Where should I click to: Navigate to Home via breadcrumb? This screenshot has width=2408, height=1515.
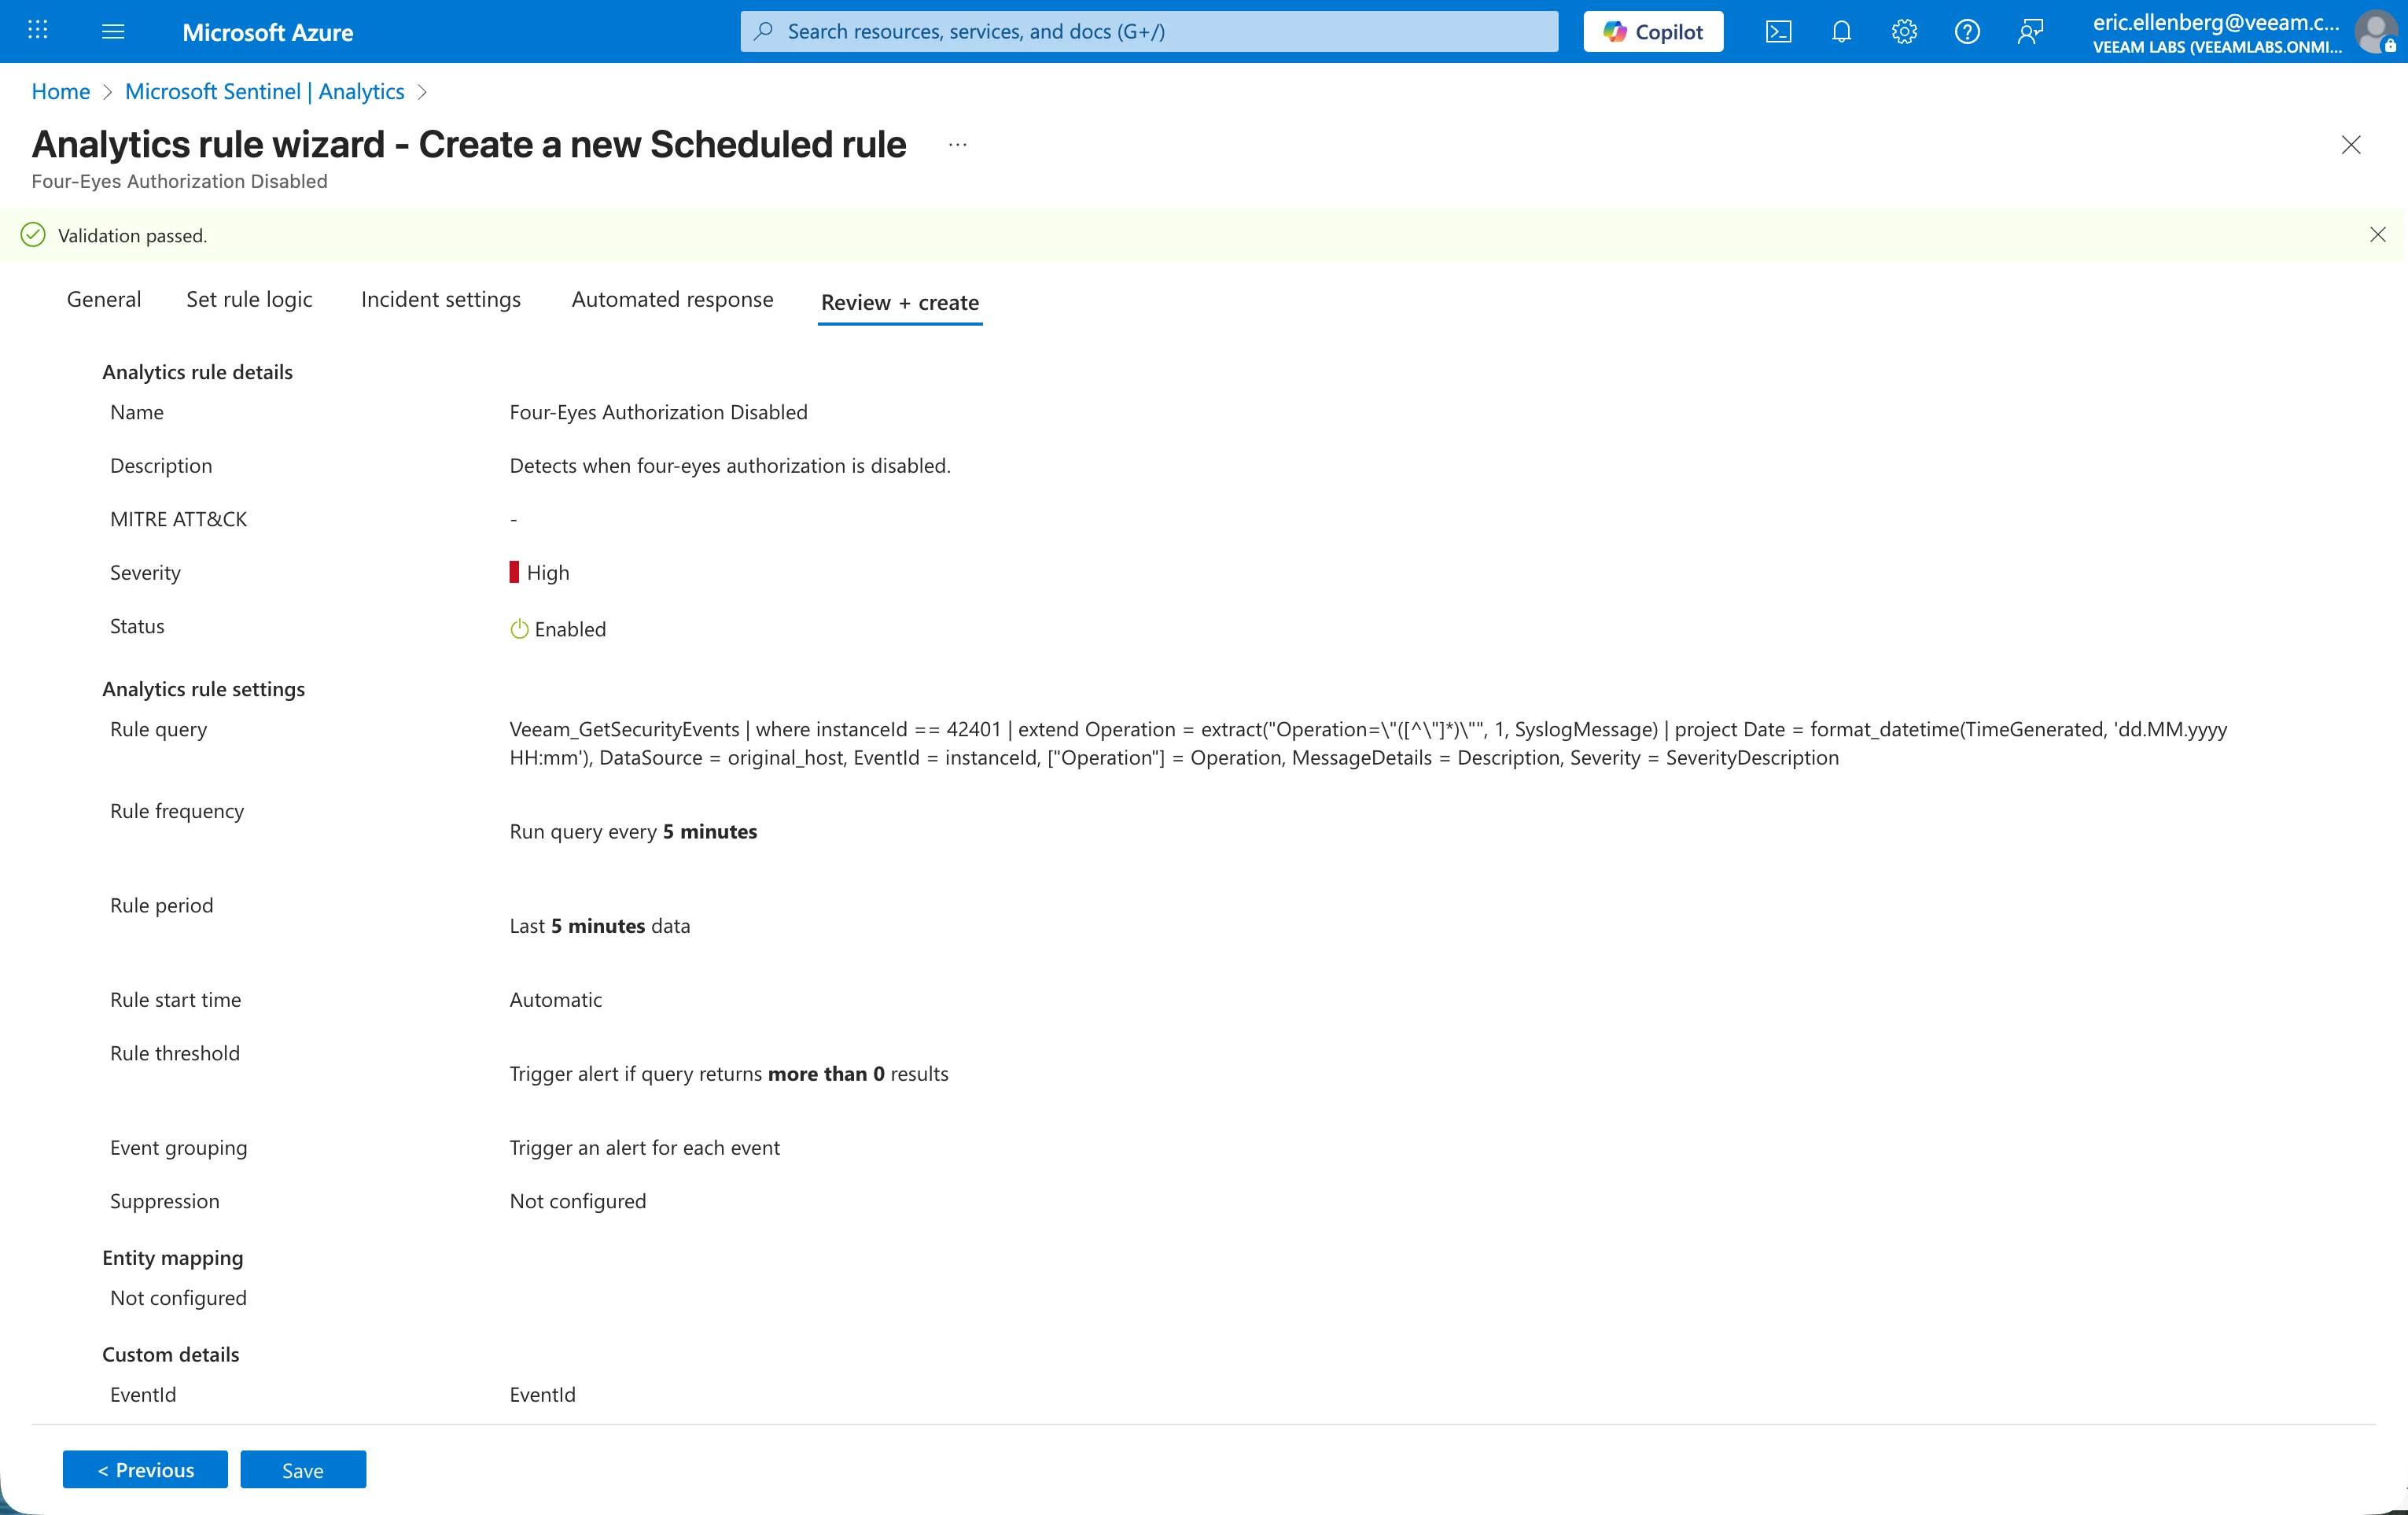(60, 91)
